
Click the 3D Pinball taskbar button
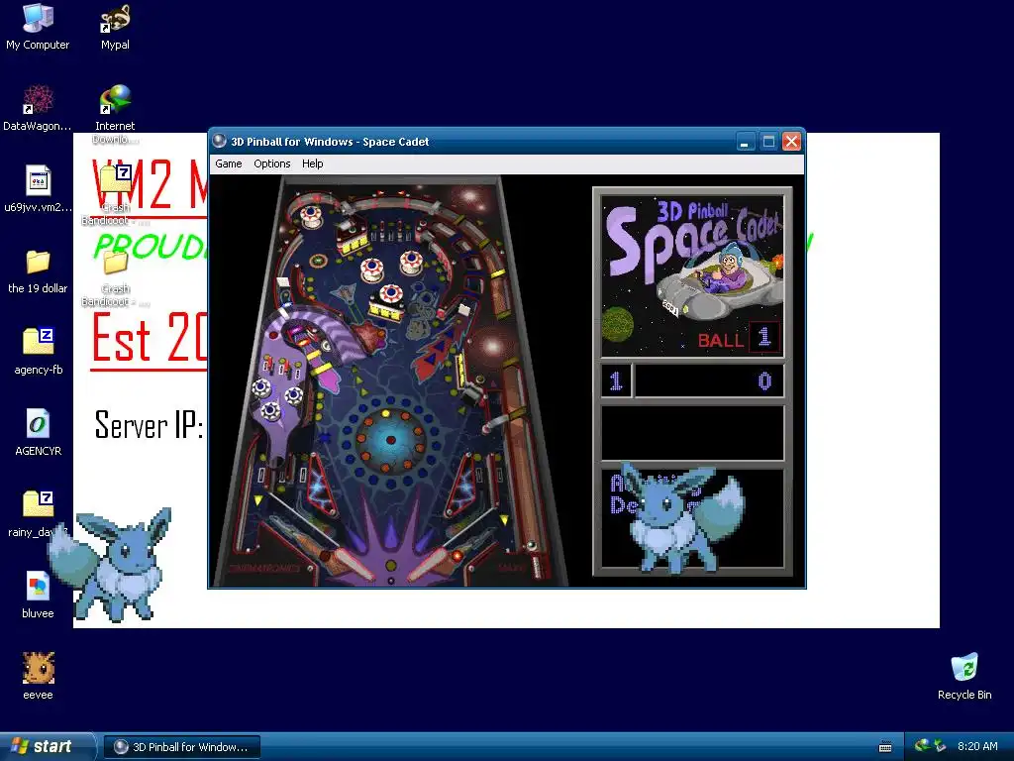(x=182, y=747)
